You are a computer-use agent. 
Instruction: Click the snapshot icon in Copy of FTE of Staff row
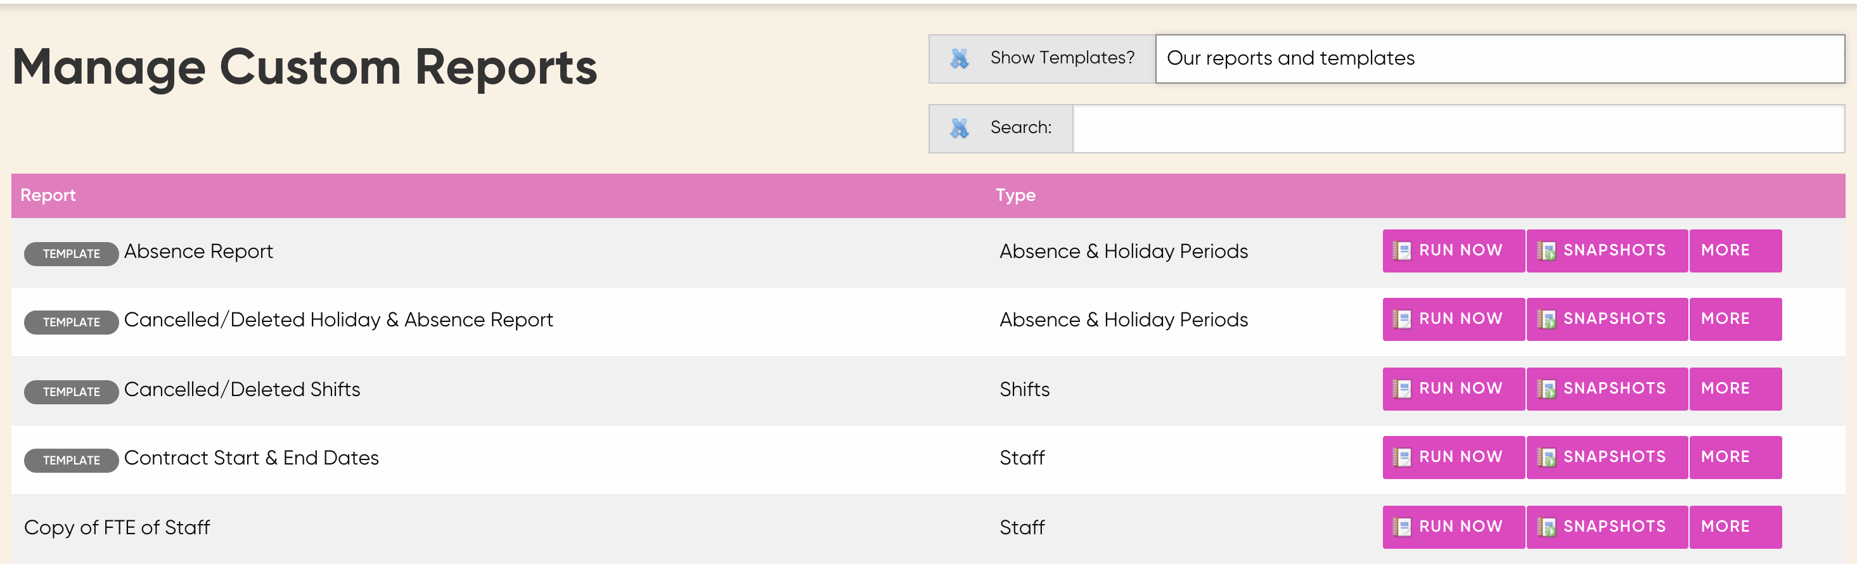[1546, 527]
